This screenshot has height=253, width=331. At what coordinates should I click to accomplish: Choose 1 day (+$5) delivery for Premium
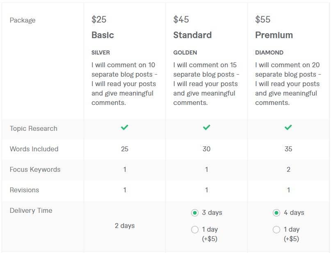click(x=277, y=230)
